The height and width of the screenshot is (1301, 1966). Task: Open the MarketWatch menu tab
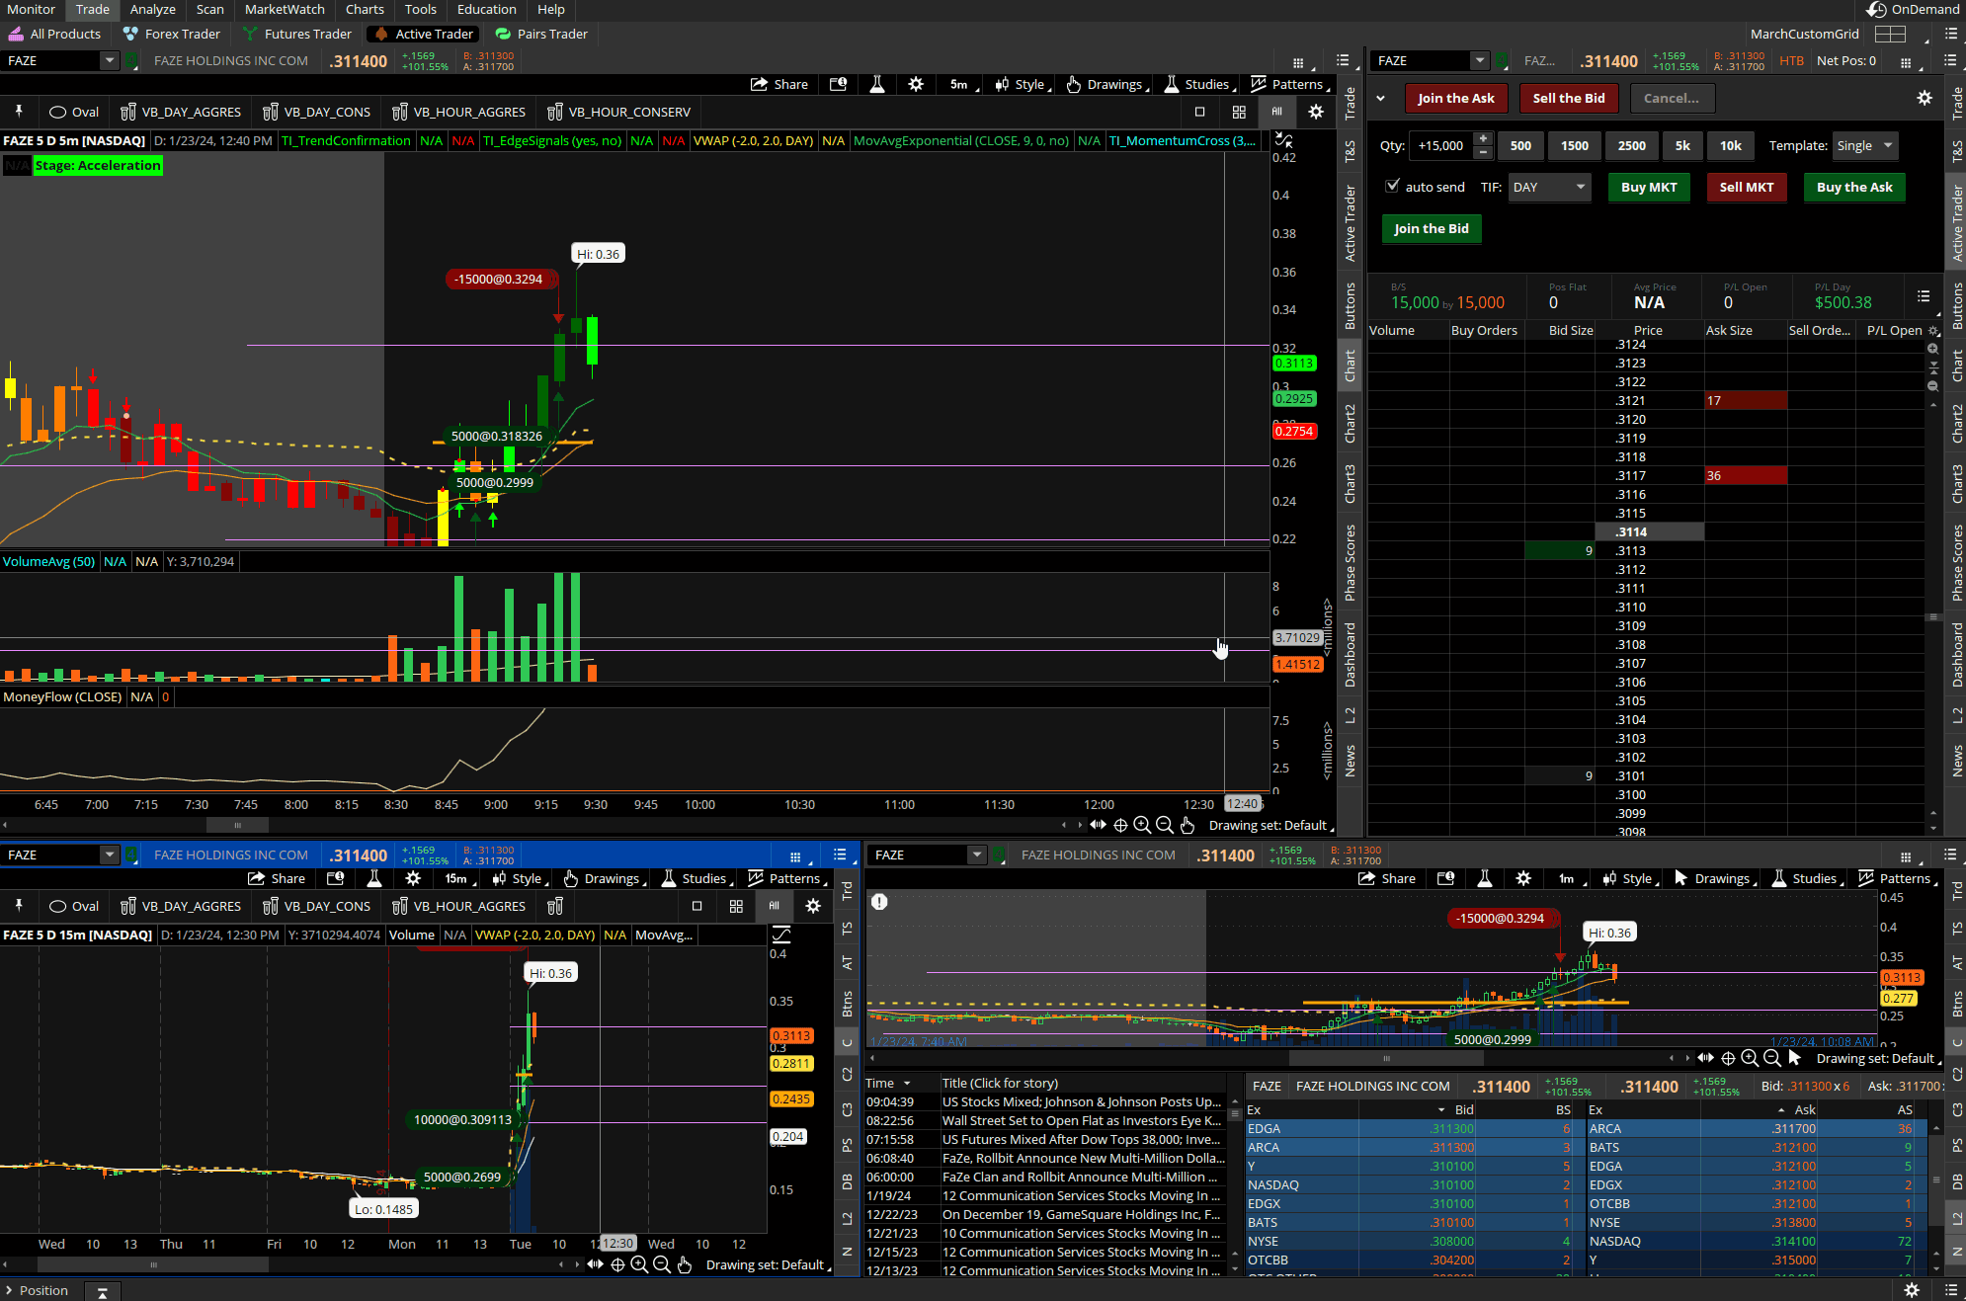[x=285, y=9]
